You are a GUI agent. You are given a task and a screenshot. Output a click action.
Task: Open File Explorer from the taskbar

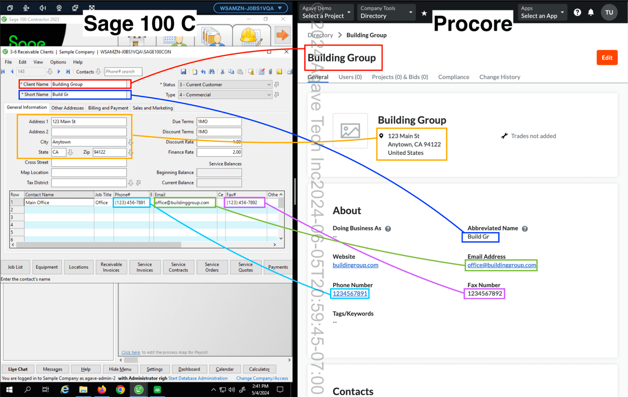pyautogui.click(x=83, y=390)
